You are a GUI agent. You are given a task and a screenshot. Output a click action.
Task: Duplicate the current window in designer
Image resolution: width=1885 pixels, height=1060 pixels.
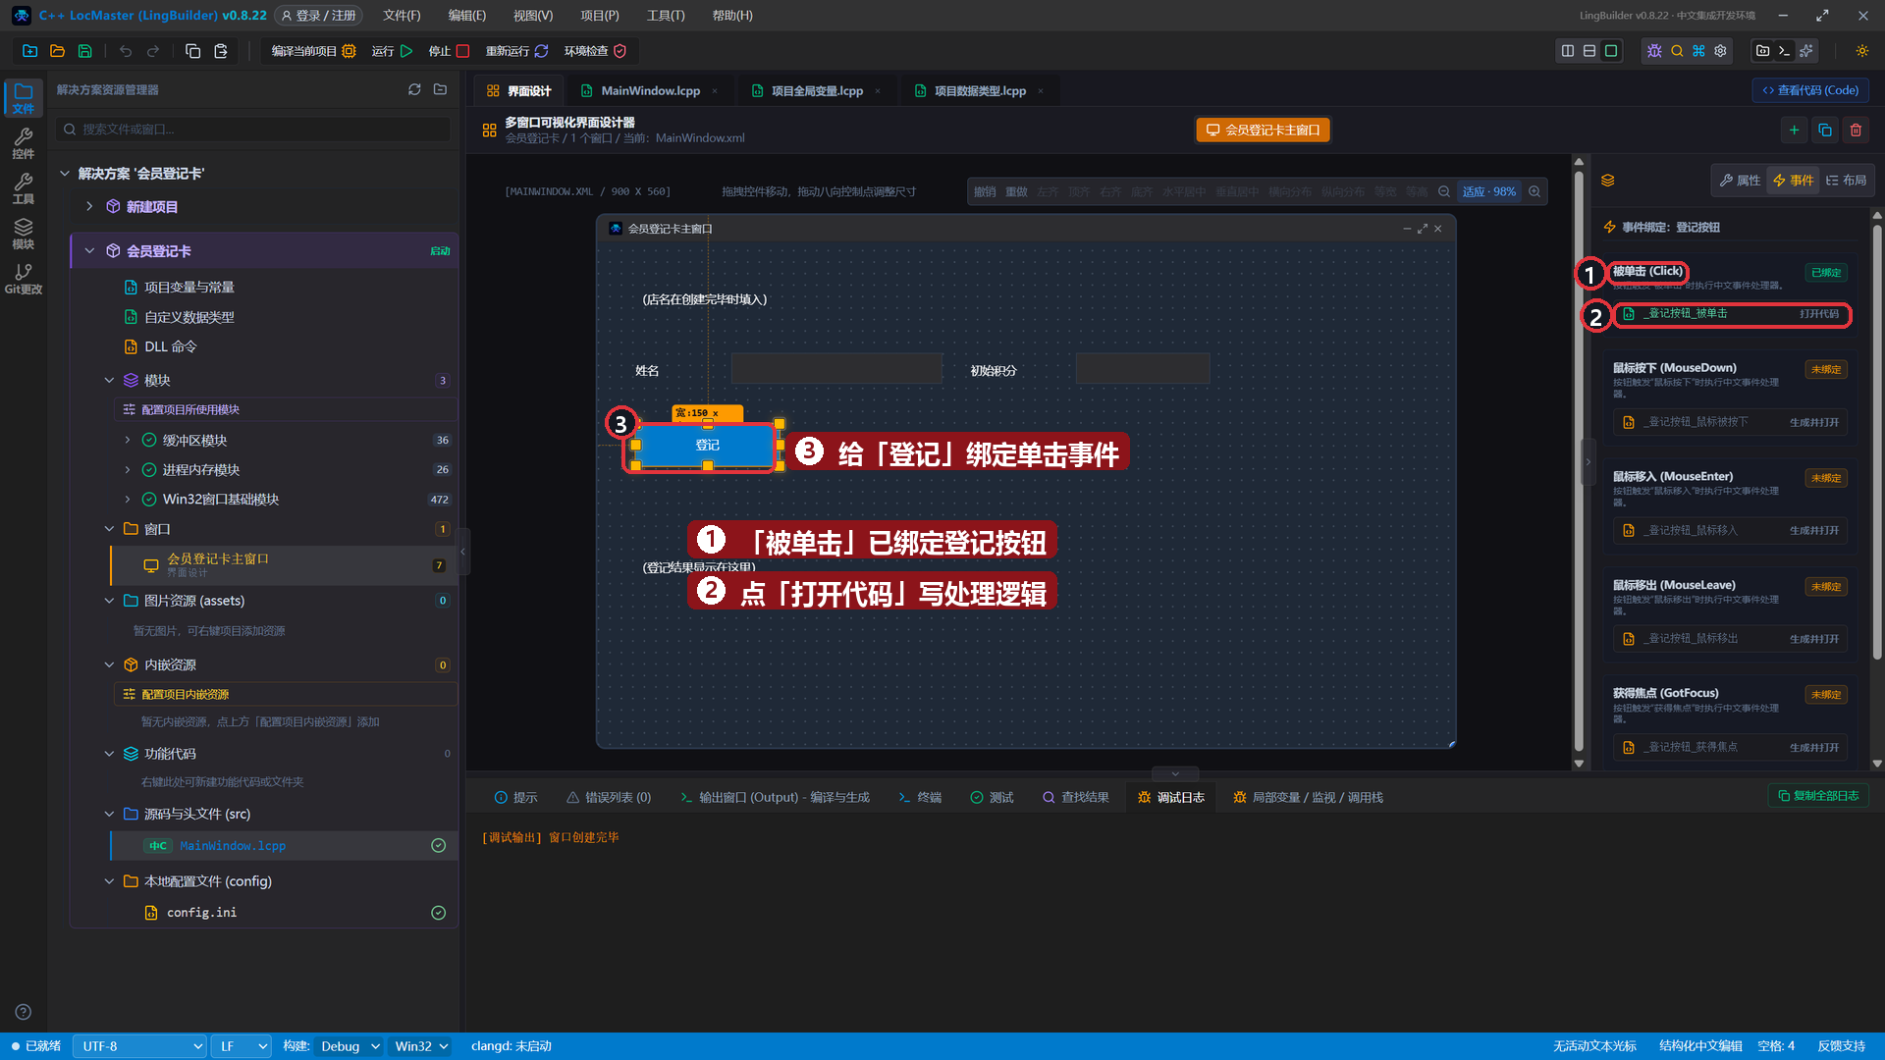pyautogui.click(x=1825, y=130)
